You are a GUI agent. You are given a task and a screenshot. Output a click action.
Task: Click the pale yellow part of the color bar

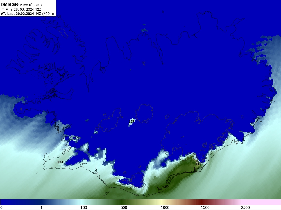[x=161, y=202]
